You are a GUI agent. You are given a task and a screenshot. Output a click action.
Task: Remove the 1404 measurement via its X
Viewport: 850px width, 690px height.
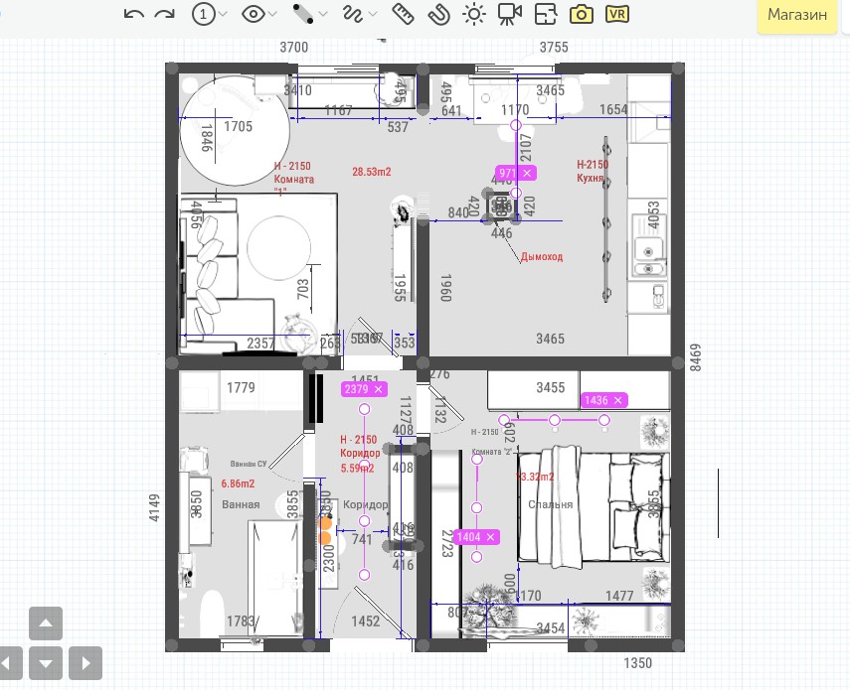[490, 537]
